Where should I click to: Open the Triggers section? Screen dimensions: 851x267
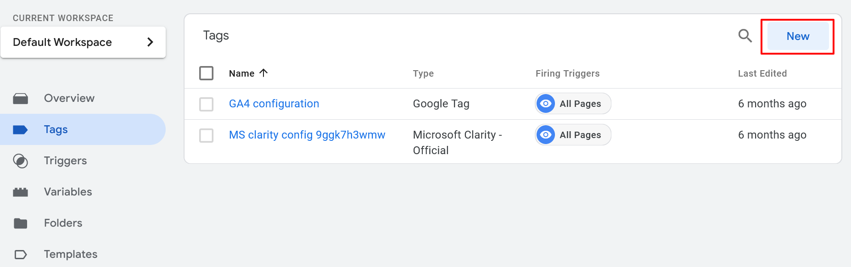click(x=65, y=161)
